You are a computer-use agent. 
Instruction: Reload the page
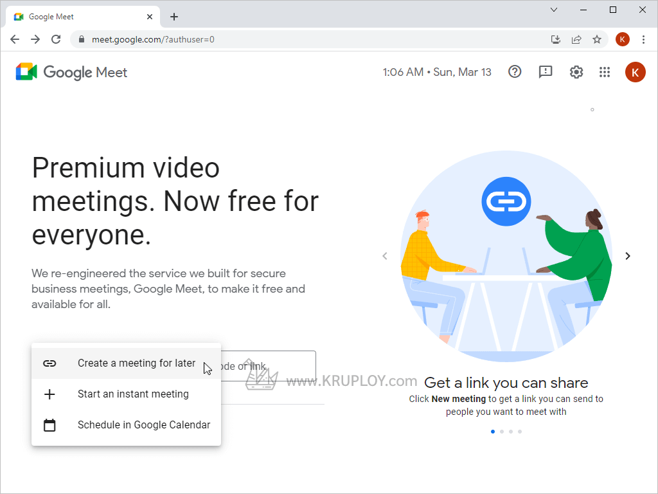pos(56,39)
